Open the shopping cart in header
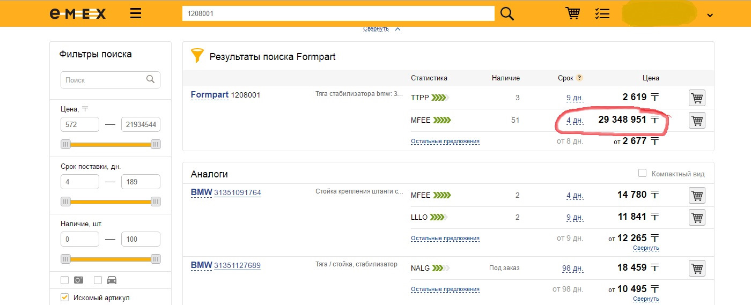 573,14
